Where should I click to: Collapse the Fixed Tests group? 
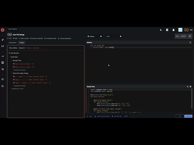click(x=13, y=57)
